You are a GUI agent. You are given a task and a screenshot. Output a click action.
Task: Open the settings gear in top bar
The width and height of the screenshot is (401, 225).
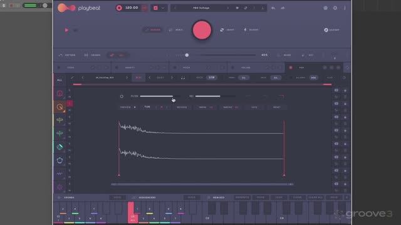click(x=335, y=8)
